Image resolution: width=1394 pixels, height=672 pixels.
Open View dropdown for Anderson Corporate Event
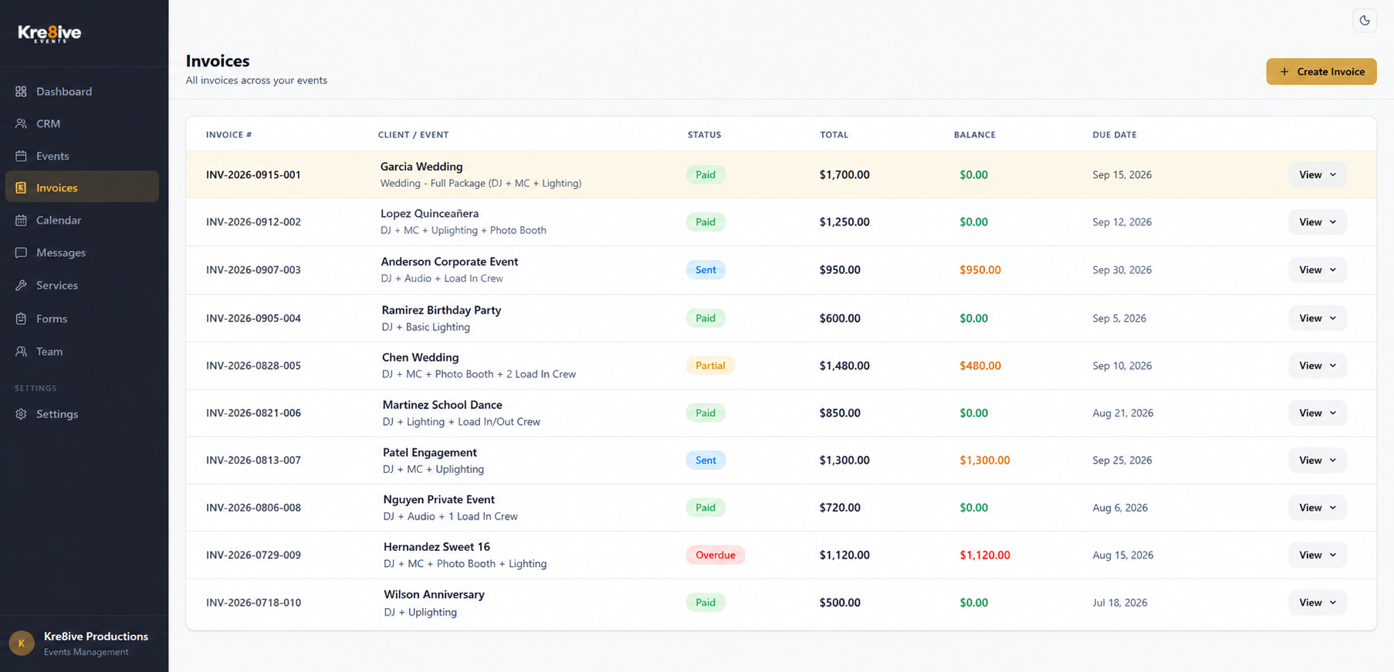1317,269
